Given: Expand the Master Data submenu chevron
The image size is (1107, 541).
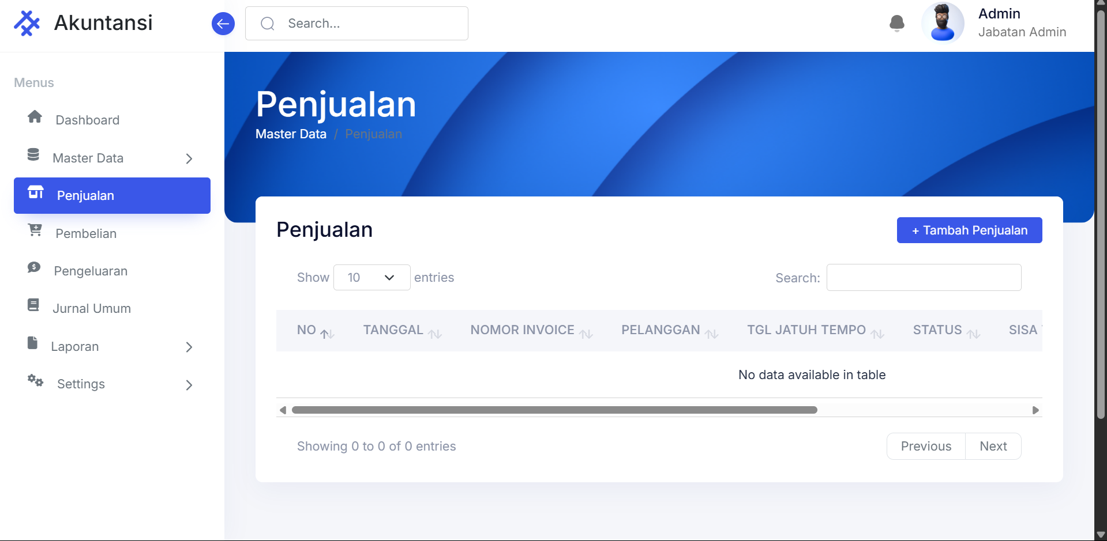Looking at the screenshot, I should click(x=189, y=158).
